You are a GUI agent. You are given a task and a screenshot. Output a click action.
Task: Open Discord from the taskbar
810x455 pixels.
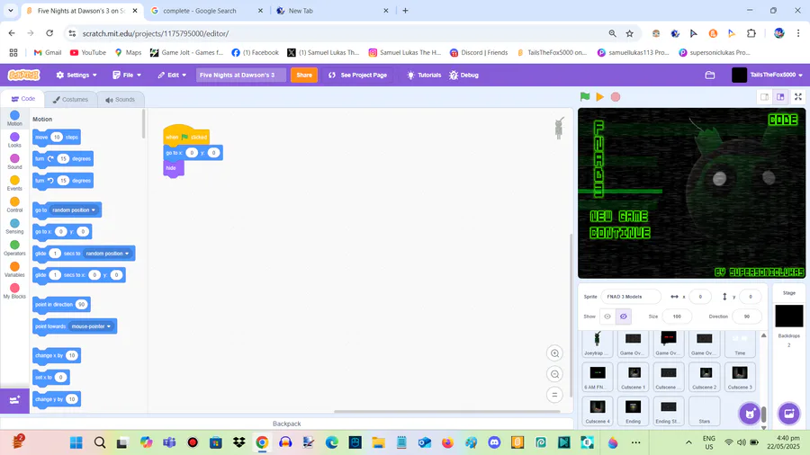494,442
